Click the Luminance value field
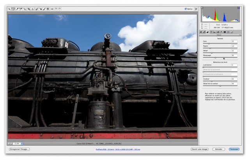This screenshot has height=160, width=250. [x=234, y=65]
